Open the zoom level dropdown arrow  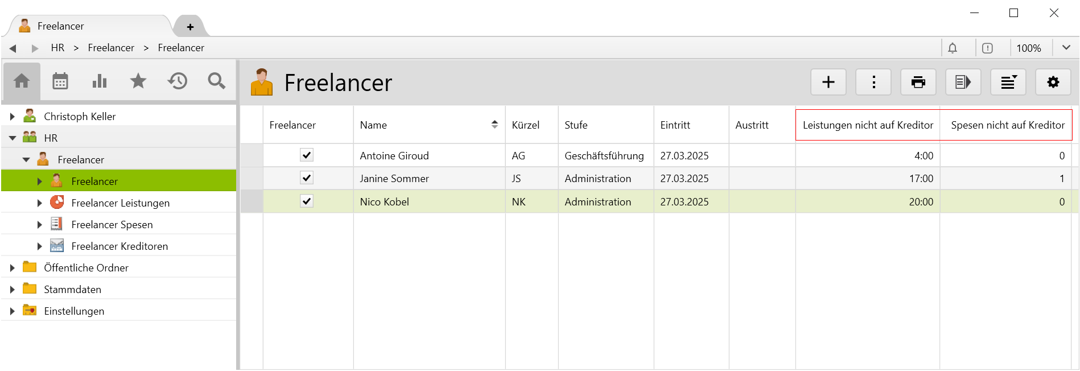pyautogui.click(x=1066, y=48)
